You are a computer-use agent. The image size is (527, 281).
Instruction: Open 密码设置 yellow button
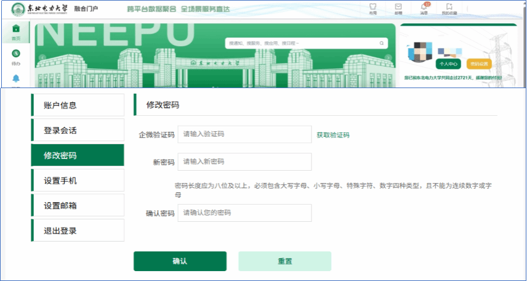point(479,63)
